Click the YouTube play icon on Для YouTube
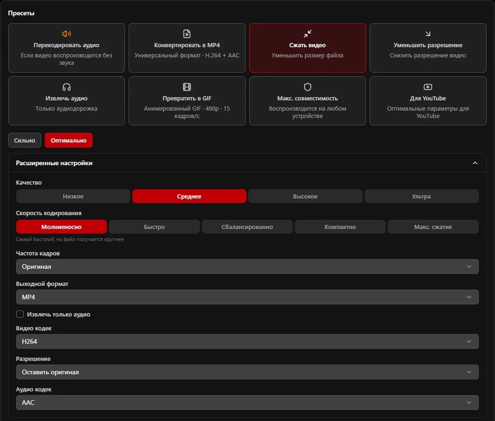This screenshot has width=495, height=421. pyautogui.click(x=428, y=87)
